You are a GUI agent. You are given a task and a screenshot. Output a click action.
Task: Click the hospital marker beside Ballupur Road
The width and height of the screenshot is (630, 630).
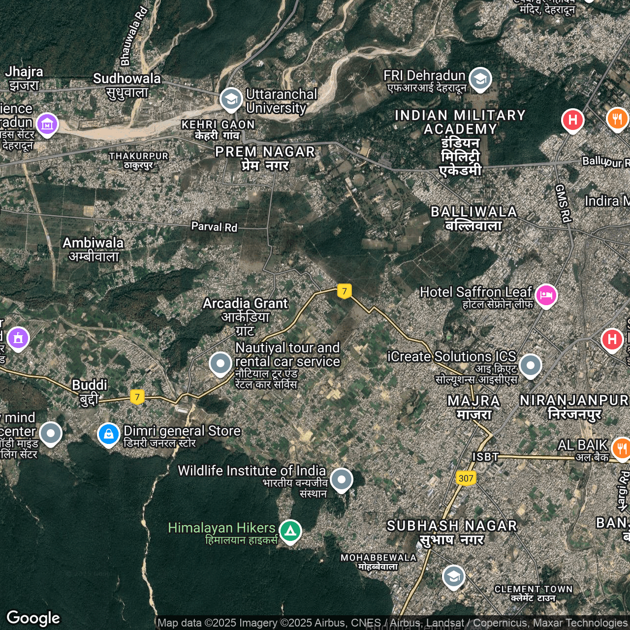click(x=572, y=120)
